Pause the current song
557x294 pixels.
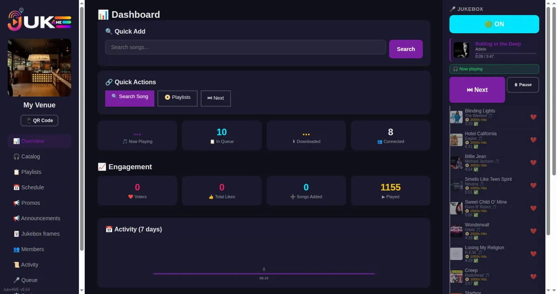pyautogui.click(x=523, y=85)
